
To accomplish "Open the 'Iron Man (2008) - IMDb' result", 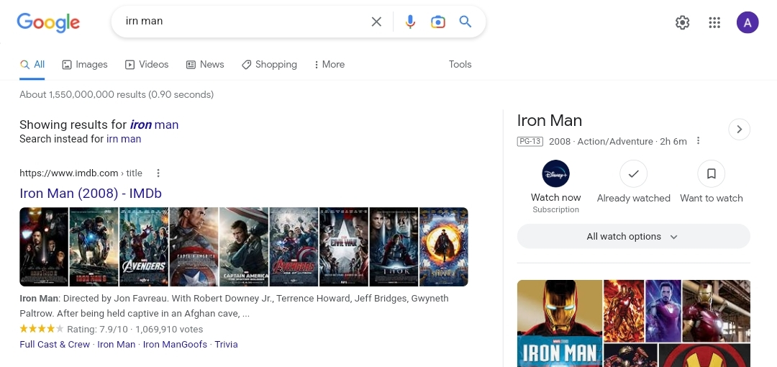I will (91, 194).
